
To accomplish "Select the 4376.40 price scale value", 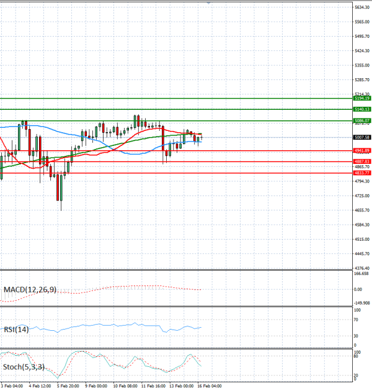I will [x=361, y=268].
